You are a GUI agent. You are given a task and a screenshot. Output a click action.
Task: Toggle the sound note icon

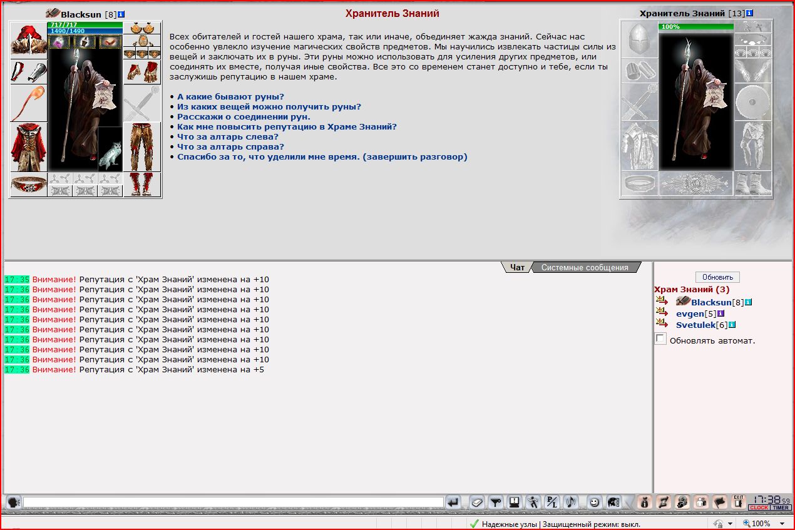570,502
